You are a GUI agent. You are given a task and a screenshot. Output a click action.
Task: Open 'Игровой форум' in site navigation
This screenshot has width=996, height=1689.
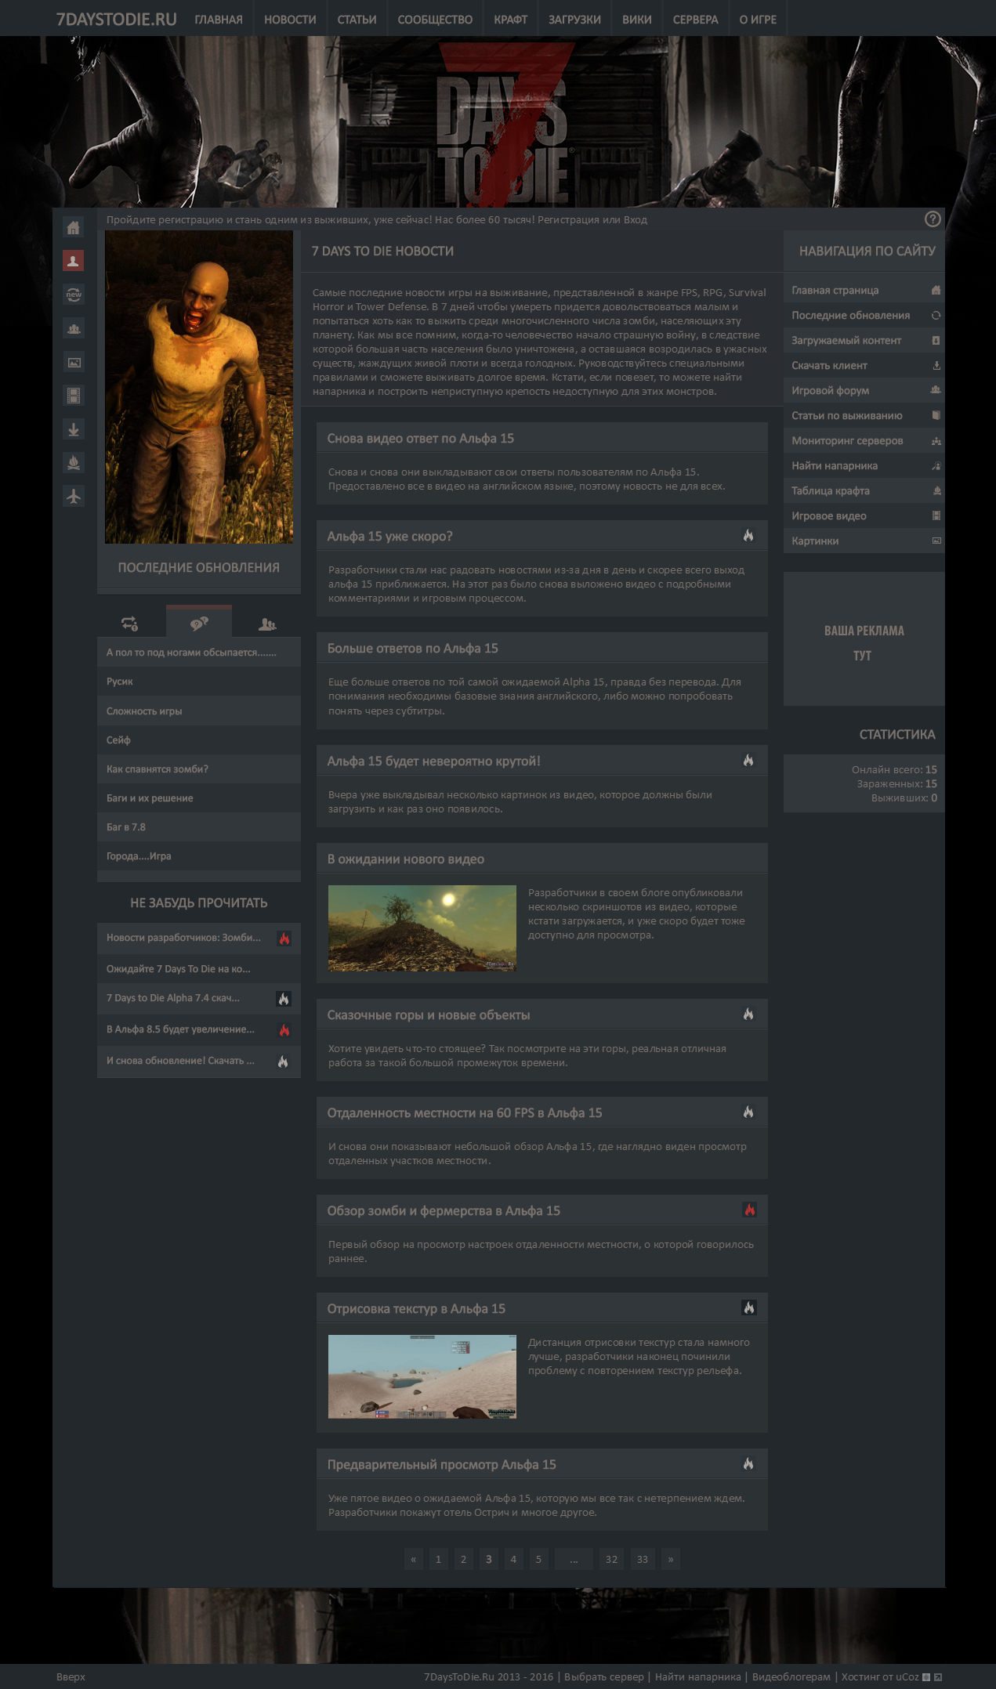coord(830,390)
